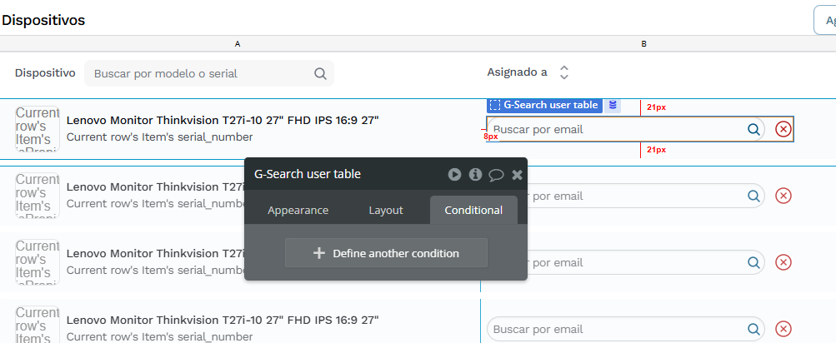
Task: Click the Dispositivos page heading
Action: coord(43,20)
